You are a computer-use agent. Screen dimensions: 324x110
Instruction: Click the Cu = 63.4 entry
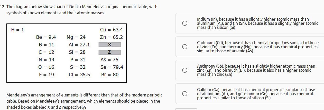[x=111, y=30]
